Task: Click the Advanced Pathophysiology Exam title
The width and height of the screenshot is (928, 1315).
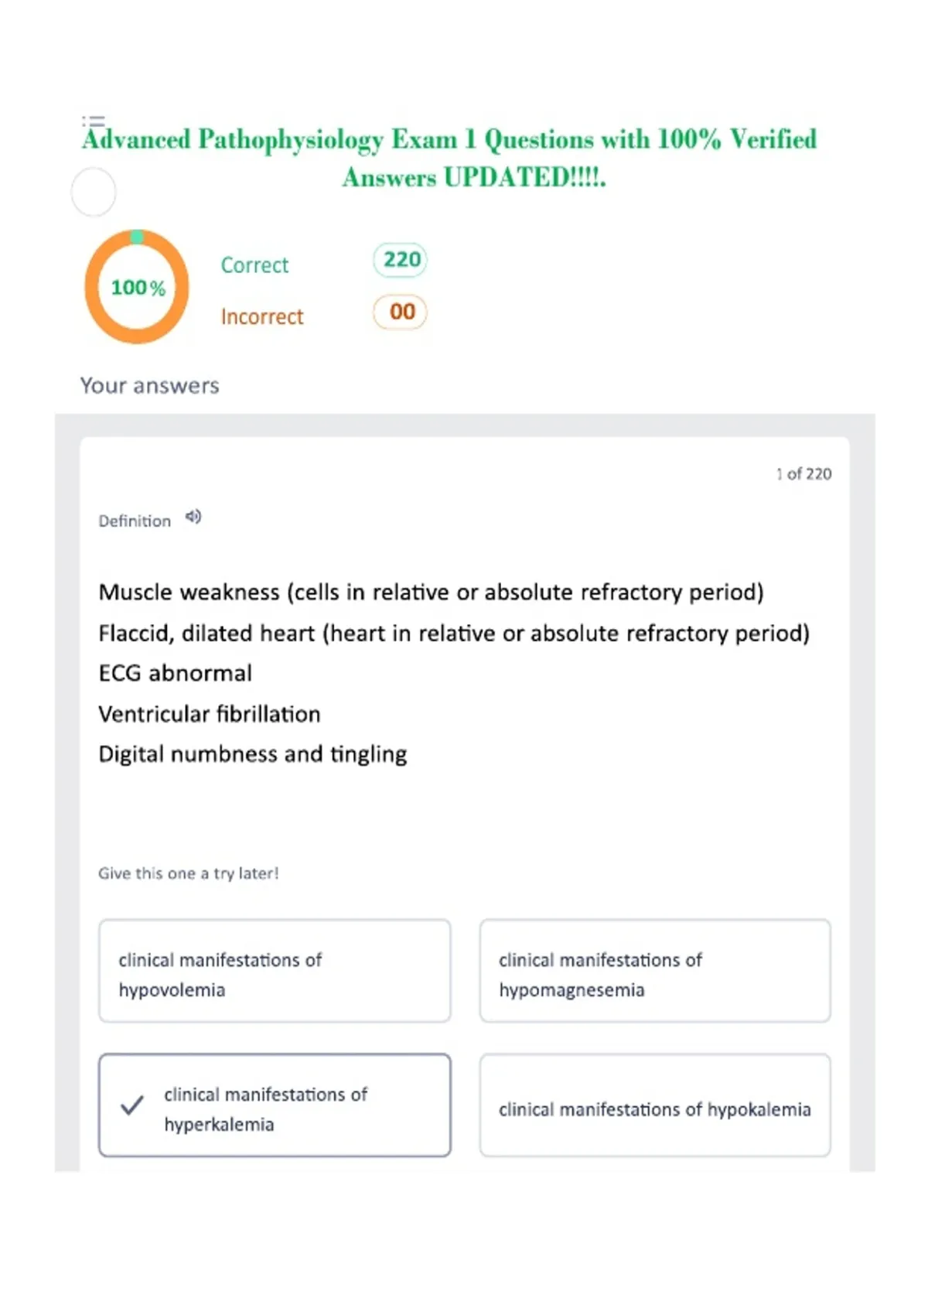Action: pos(450,158)
